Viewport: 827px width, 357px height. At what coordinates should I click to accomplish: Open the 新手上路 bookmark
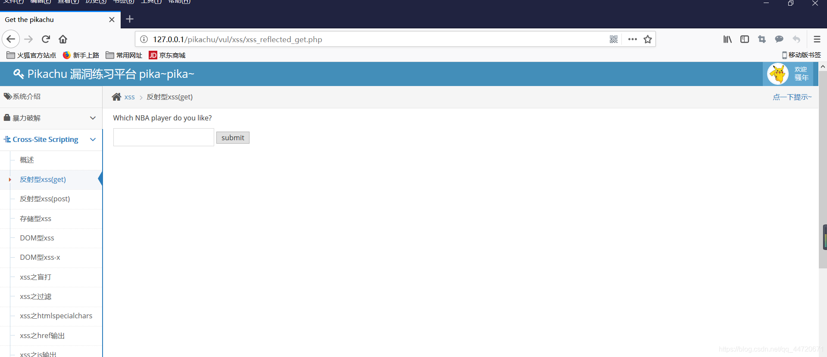(x=81, y=55)
